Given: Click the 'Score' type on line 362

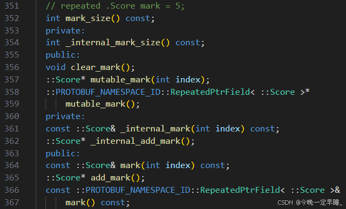Looking at the screenshot, I should coord(68,141).
